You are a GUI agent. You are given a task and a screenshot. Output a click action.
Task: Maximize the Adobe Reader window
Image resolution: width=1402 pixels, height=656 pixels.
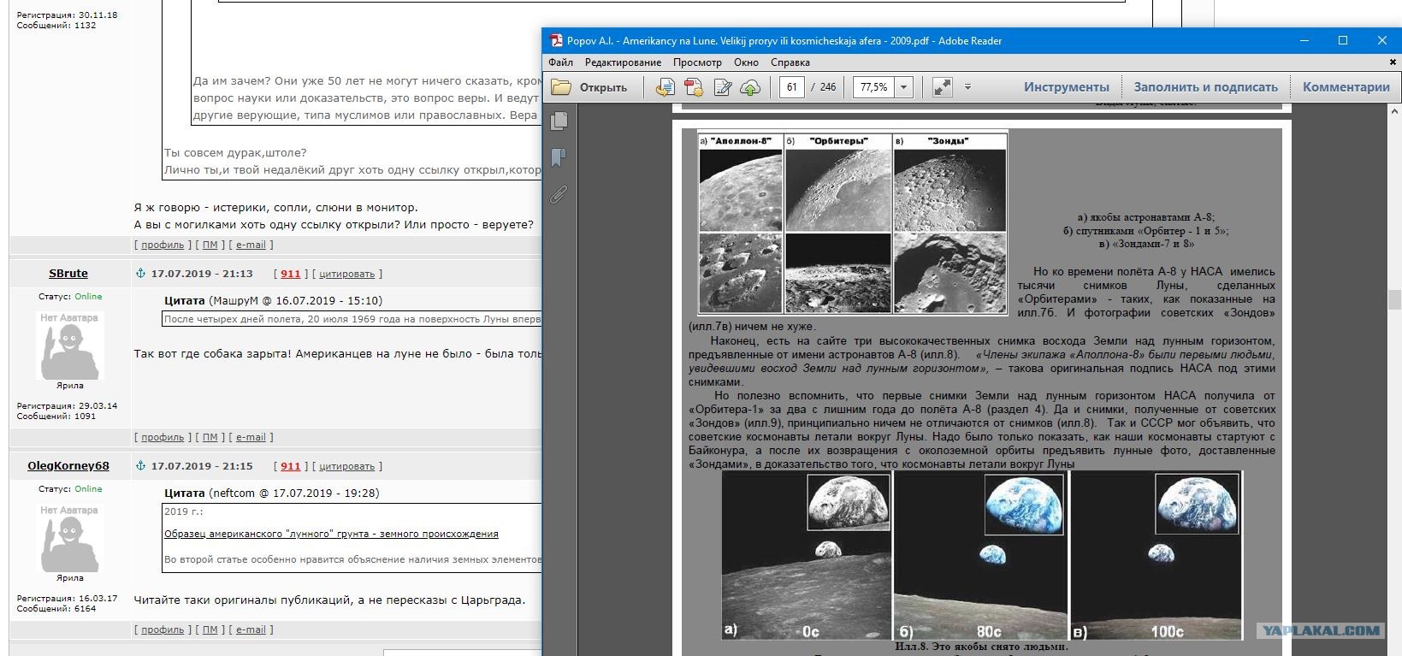click(1343, 40)
